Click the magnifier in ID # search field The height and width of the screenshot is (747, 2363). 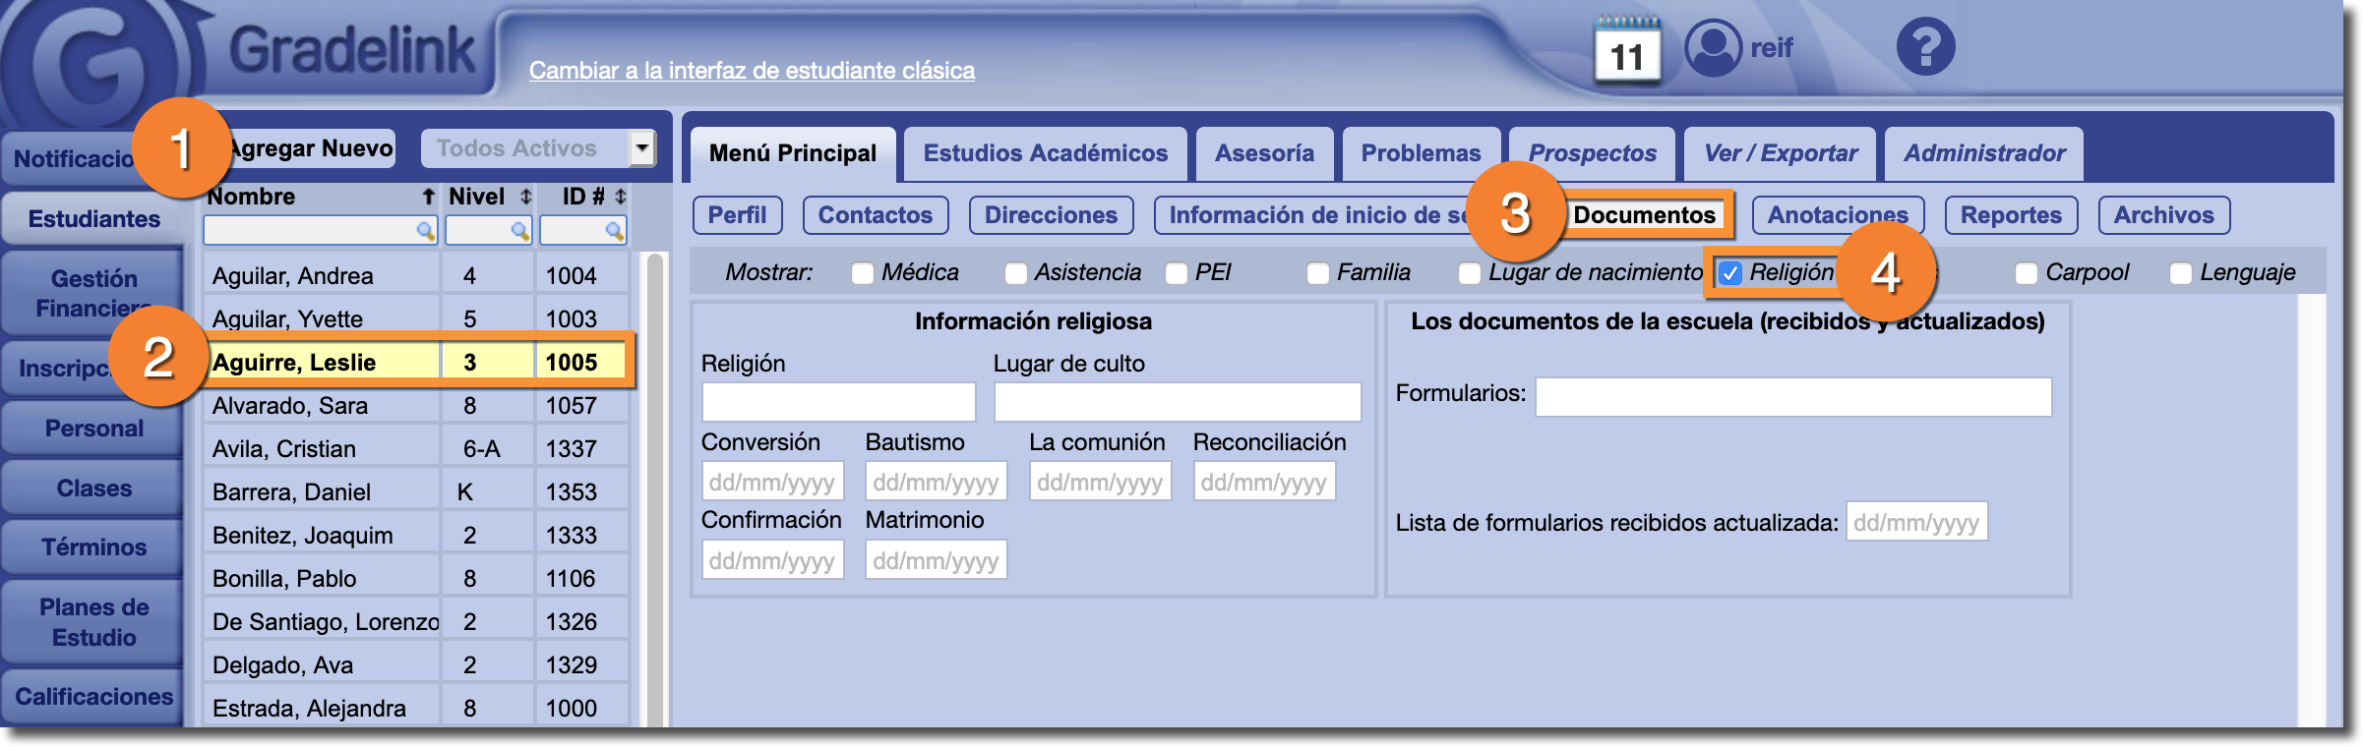(x=614, y=231)
